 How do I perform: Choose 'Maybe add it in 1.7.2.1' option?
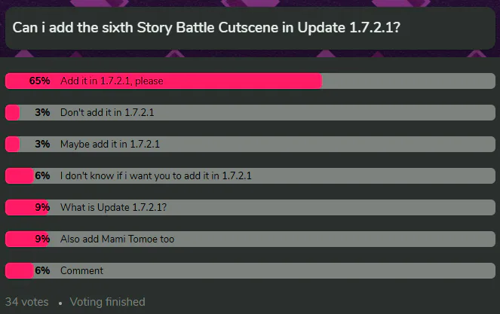click(x=250, y=144)
